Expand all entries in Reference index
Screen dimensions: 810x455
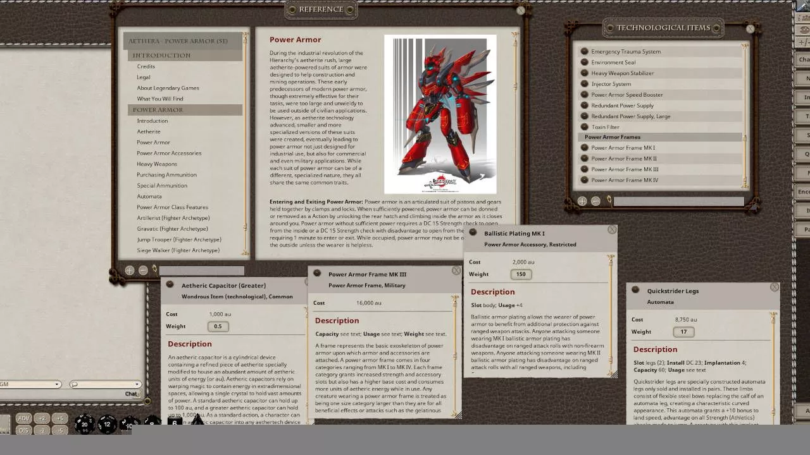coord(129,270)
